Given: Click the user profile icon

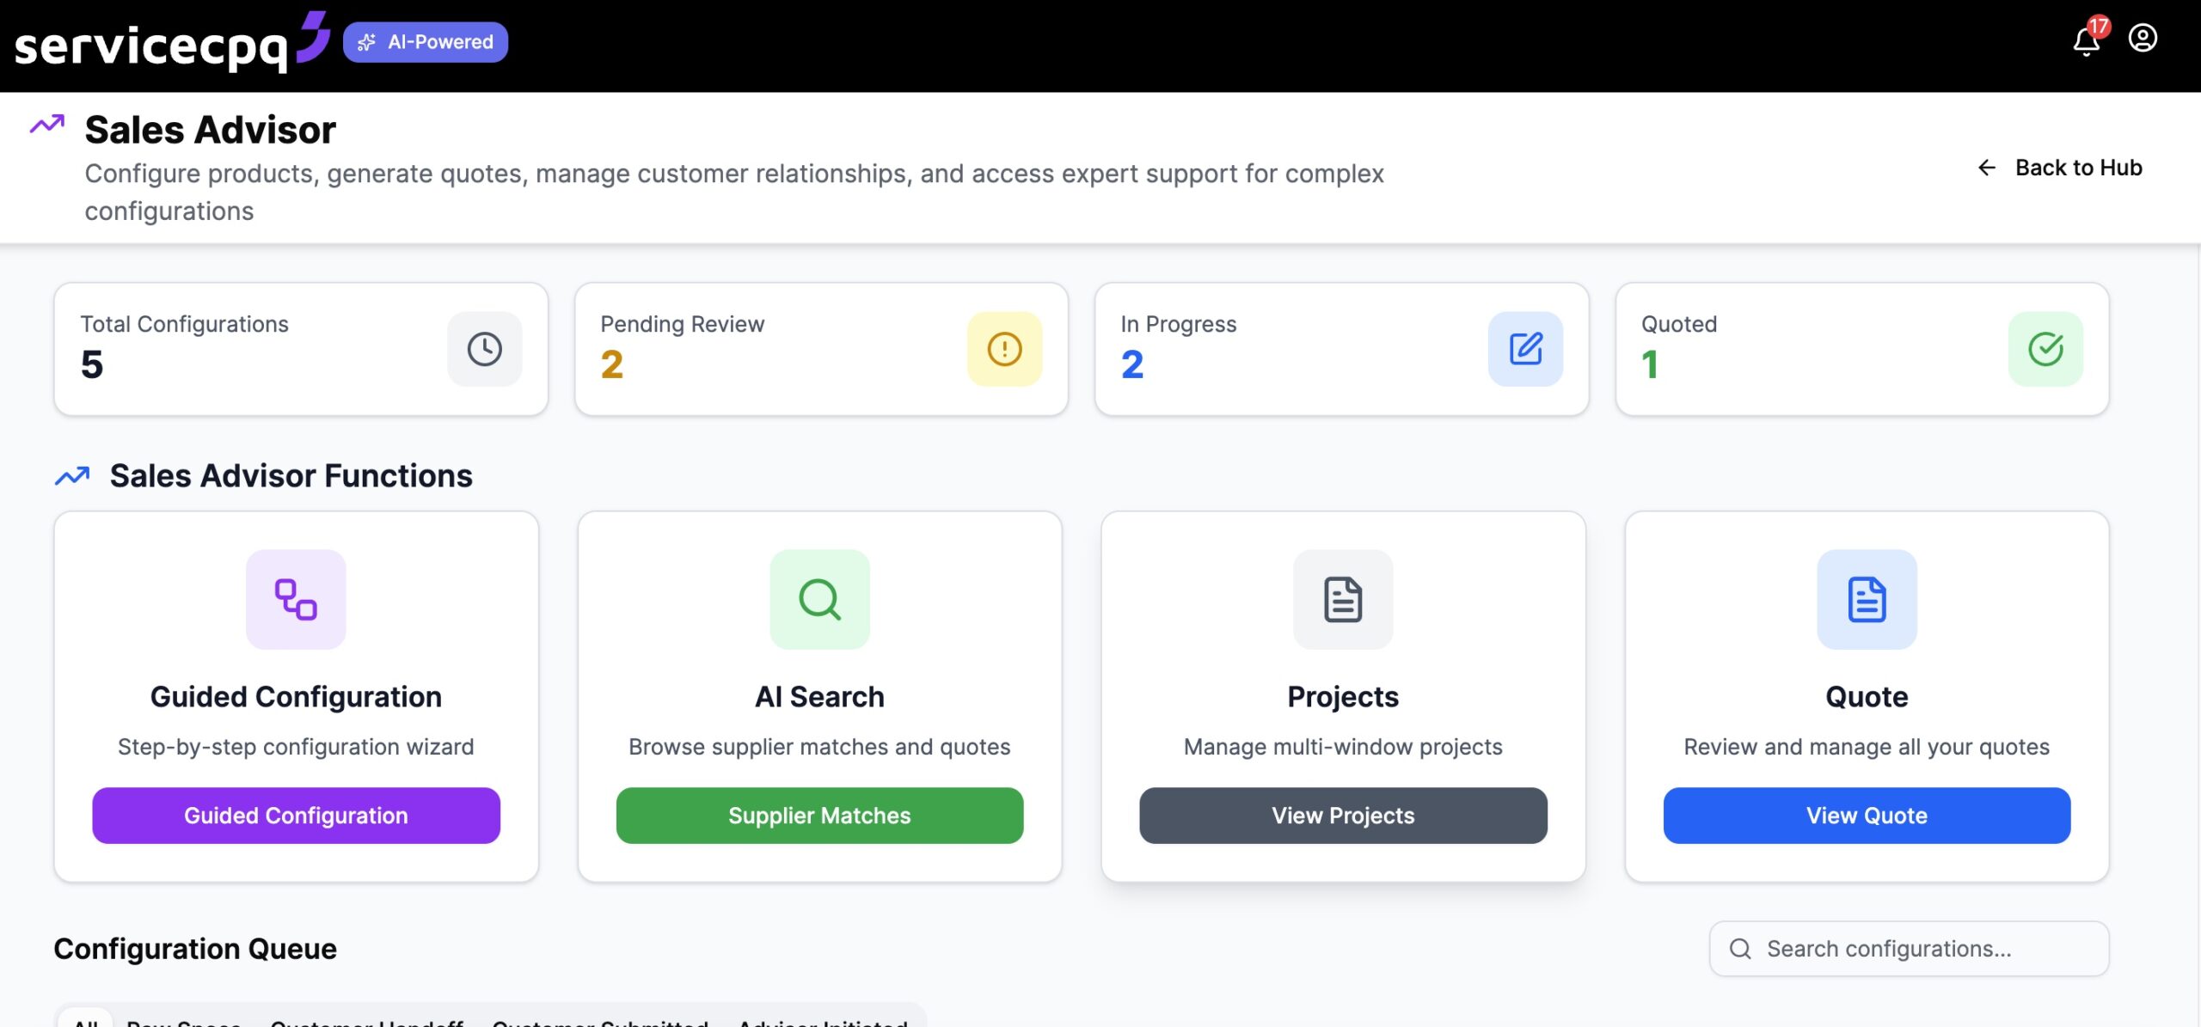Looking at the screenshot, I should (x=2143, y=39).
